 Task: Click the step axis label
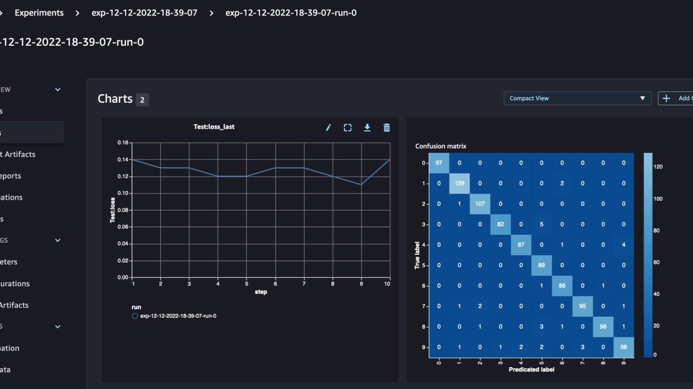point(261,292)
